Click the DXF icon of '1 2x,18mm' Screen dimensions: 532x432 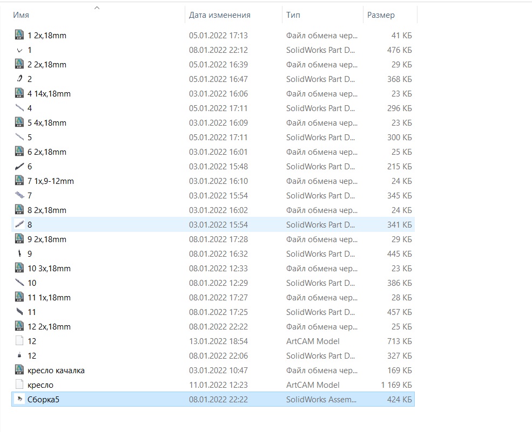point(19,35)
